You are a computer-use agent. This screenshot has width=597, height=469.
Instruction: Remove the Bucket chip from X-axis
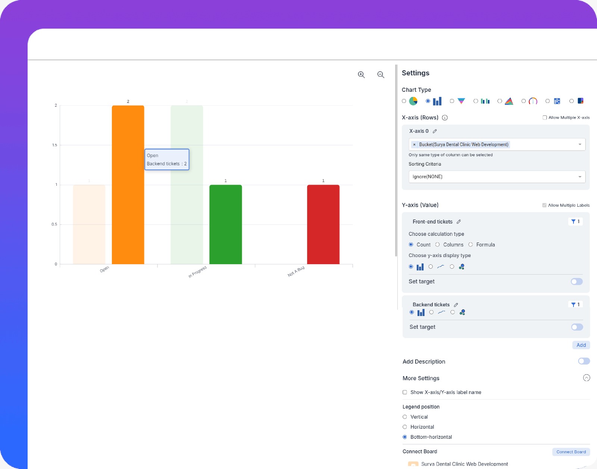pyautogui.click(x=414, y=144)
